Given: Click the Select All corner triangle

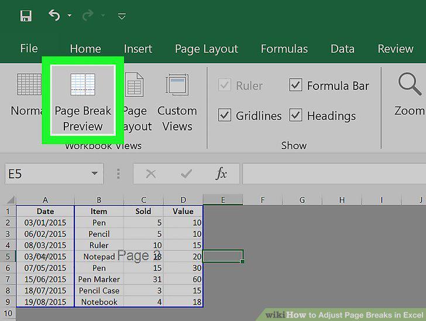Looking at the screenshot, I should point(11,200).
